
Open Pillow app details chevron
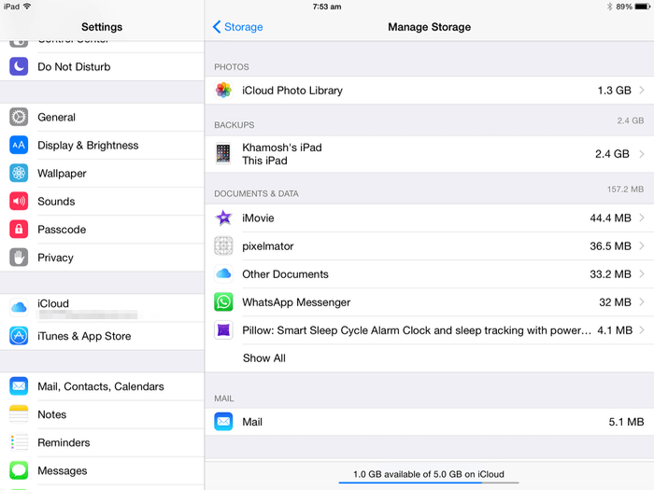point(642,330)
